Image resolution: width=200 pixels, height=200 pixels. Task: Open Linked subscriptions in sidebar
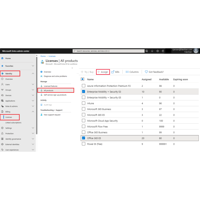(13, 123)
